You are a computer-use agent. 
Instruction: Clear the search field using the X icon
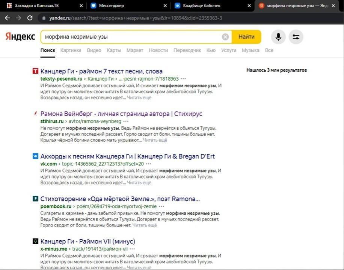[225, 37]
